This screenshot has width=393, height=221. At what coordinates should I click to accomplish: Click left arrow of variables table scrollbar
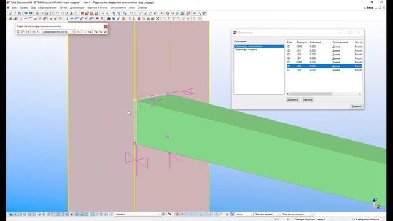tap(288, 94)
